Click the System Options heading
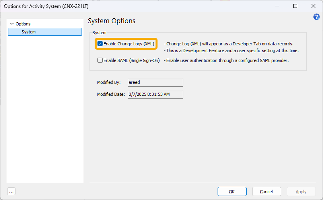This screenshot has height=200, width=323. point(112,21)
